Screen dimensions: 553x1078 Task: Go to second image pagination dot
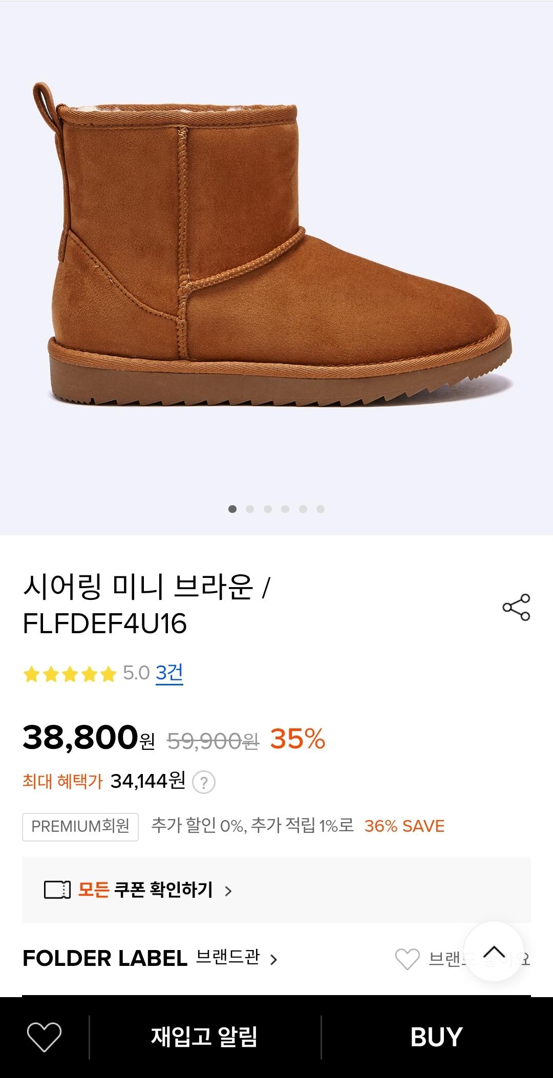click(250, 509)
